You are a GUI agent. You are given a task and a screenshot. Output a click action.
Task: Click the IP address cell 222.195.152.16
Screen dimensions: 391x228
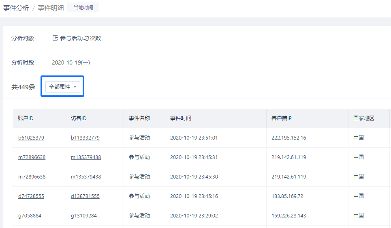tap(288, 138)
